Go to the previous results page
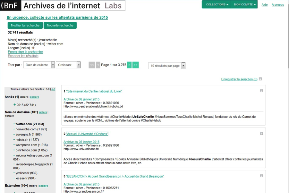Image resolution: width=289 pixels, height=193 pixels. [98, 65]
